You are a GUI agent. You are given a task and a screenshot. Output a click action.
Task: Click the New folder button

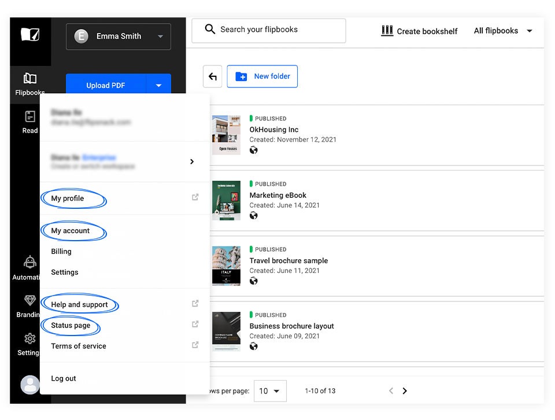pyautogui.click(x=262, y=76)
